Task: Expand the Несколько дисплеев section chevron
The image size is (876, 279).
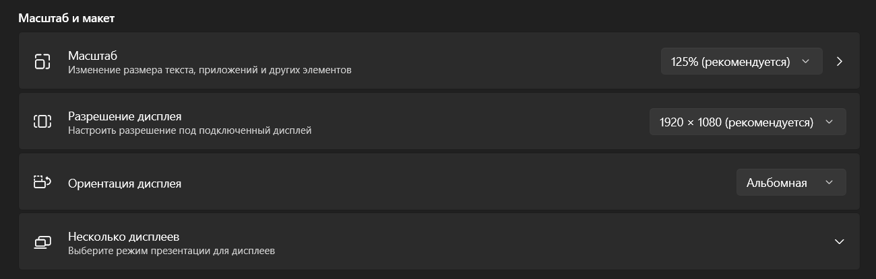Action: [839, 242]
